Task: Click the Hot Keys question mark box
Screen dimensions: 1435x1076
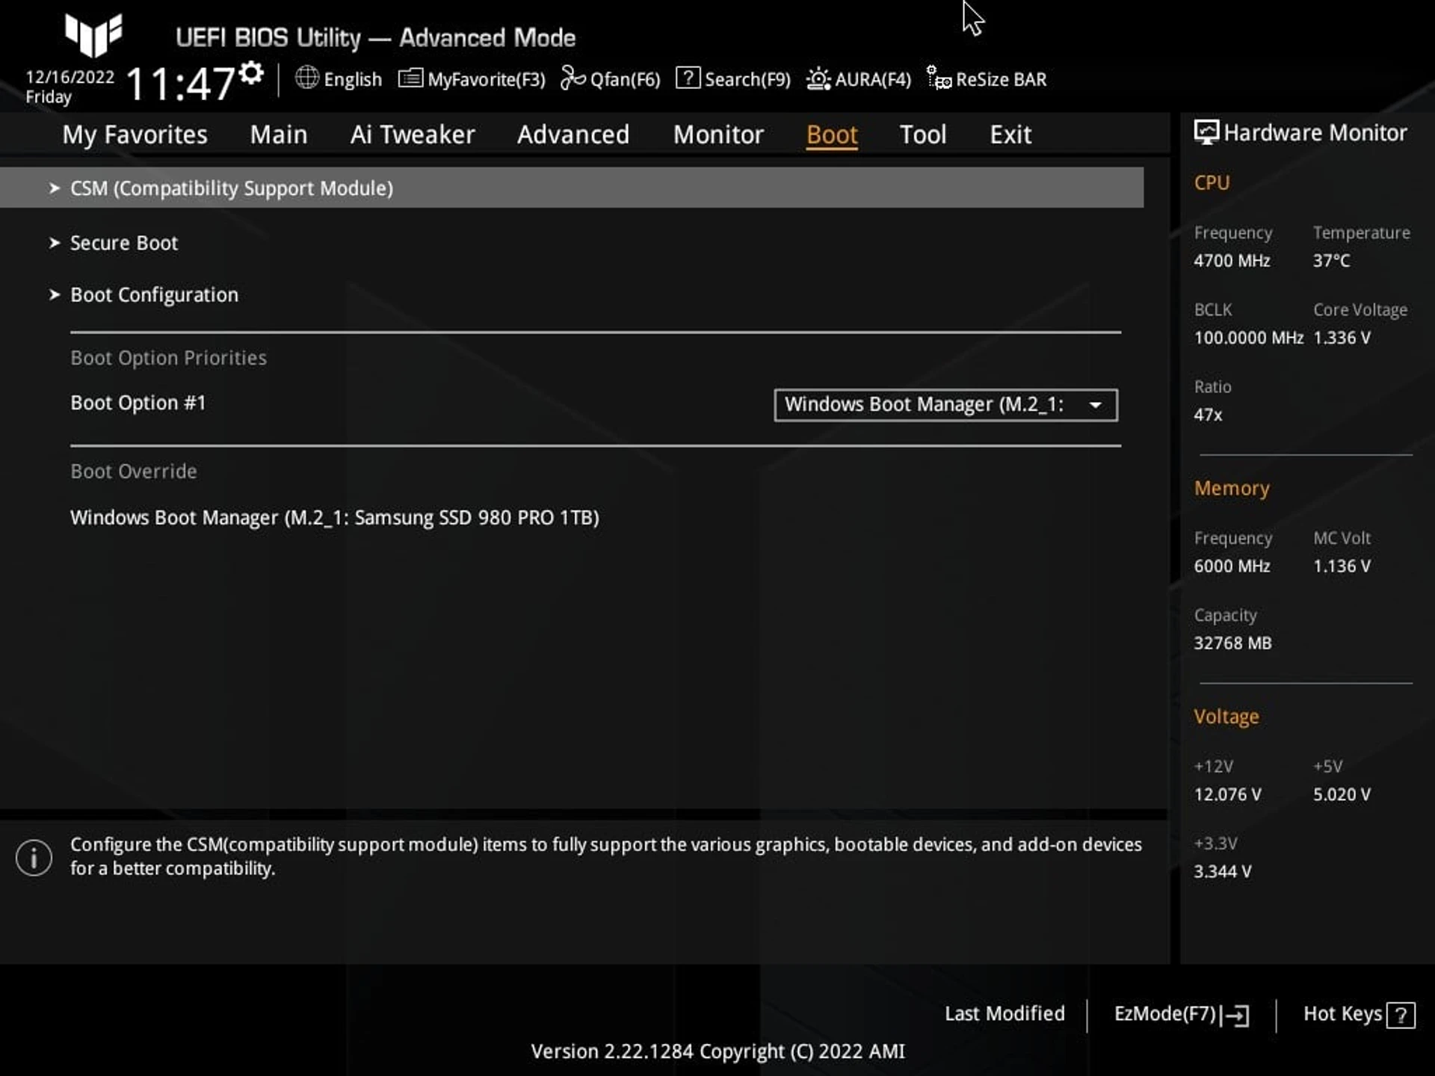Action: point(1401,1015)
